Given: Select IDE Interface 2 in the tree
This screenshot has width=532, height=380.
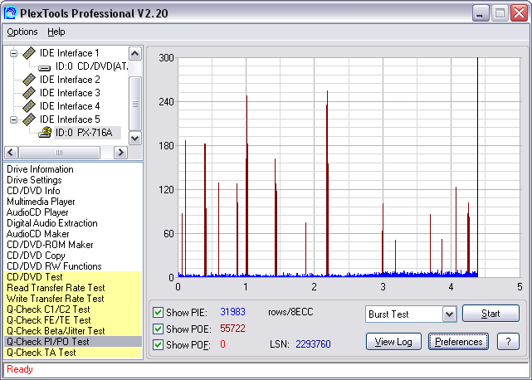Looking at the screenshot, I should (70, 80).
